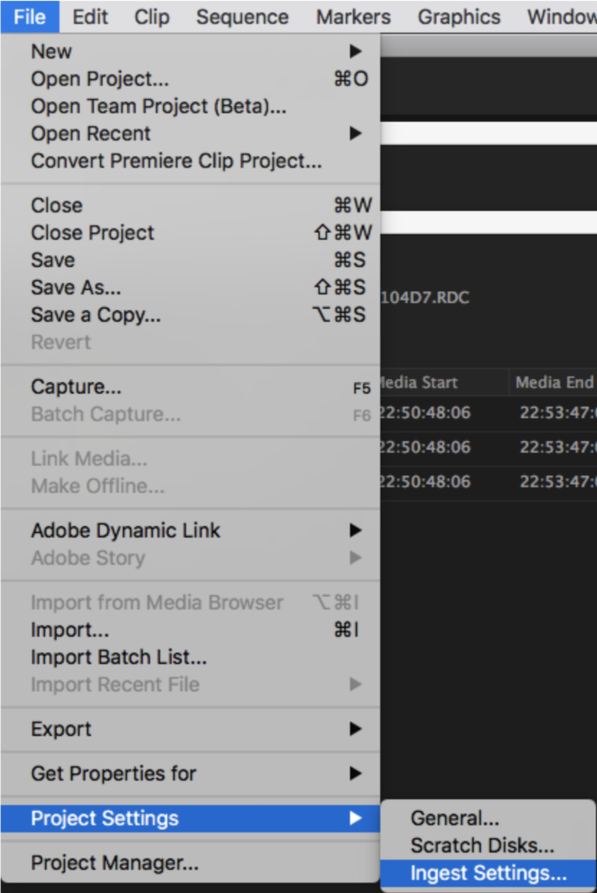597x893 pixels.
Task: Choose Save As...
Action: (x=191, y=287)
